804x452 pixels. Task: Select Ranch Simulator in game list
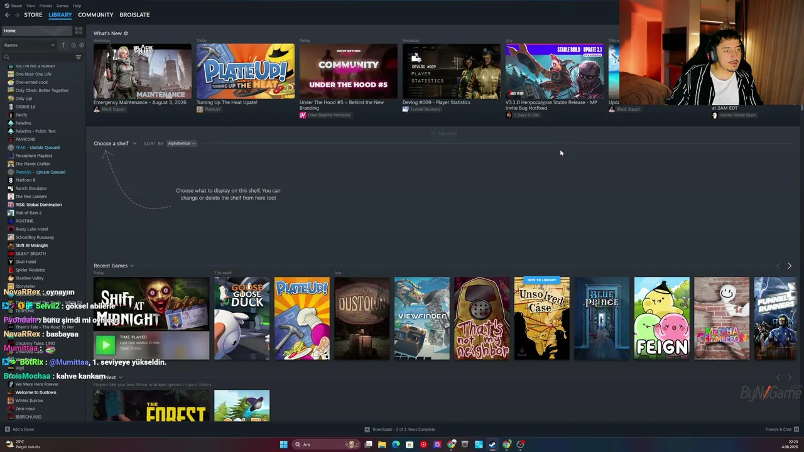tap(31, 188)
